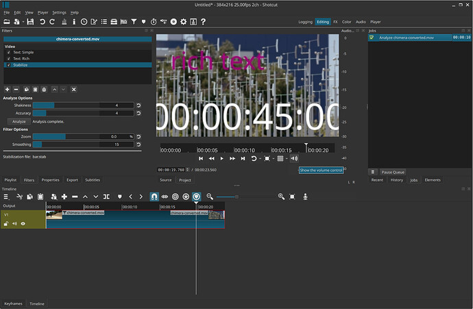Viewport: 473px width, 309px height.
Task: Open the player zoom options
Action: (267, 158)
